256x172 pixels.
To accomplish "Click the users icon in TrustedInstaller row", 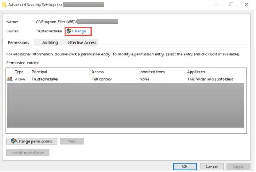I will [10, 79].
